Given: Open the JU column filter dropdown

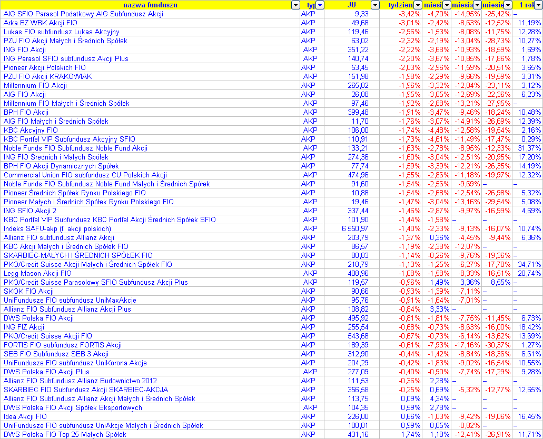Looking at the screenshot, I should point(375,5).
